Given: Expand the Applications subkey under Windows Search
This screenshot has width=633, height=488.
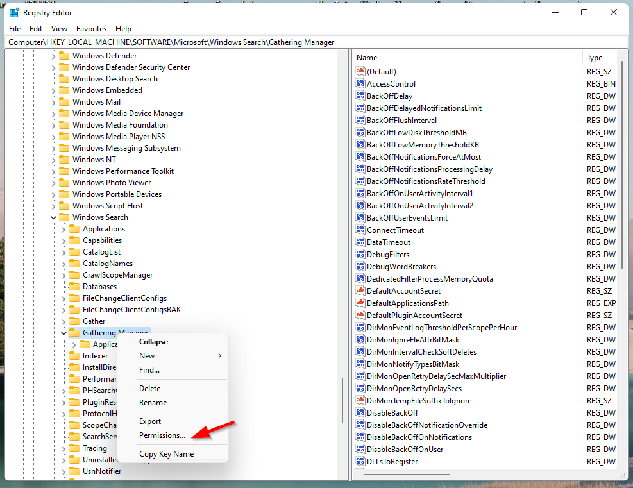Looking at the screenshot, I should pyautogui.click(x=63, y=230).
